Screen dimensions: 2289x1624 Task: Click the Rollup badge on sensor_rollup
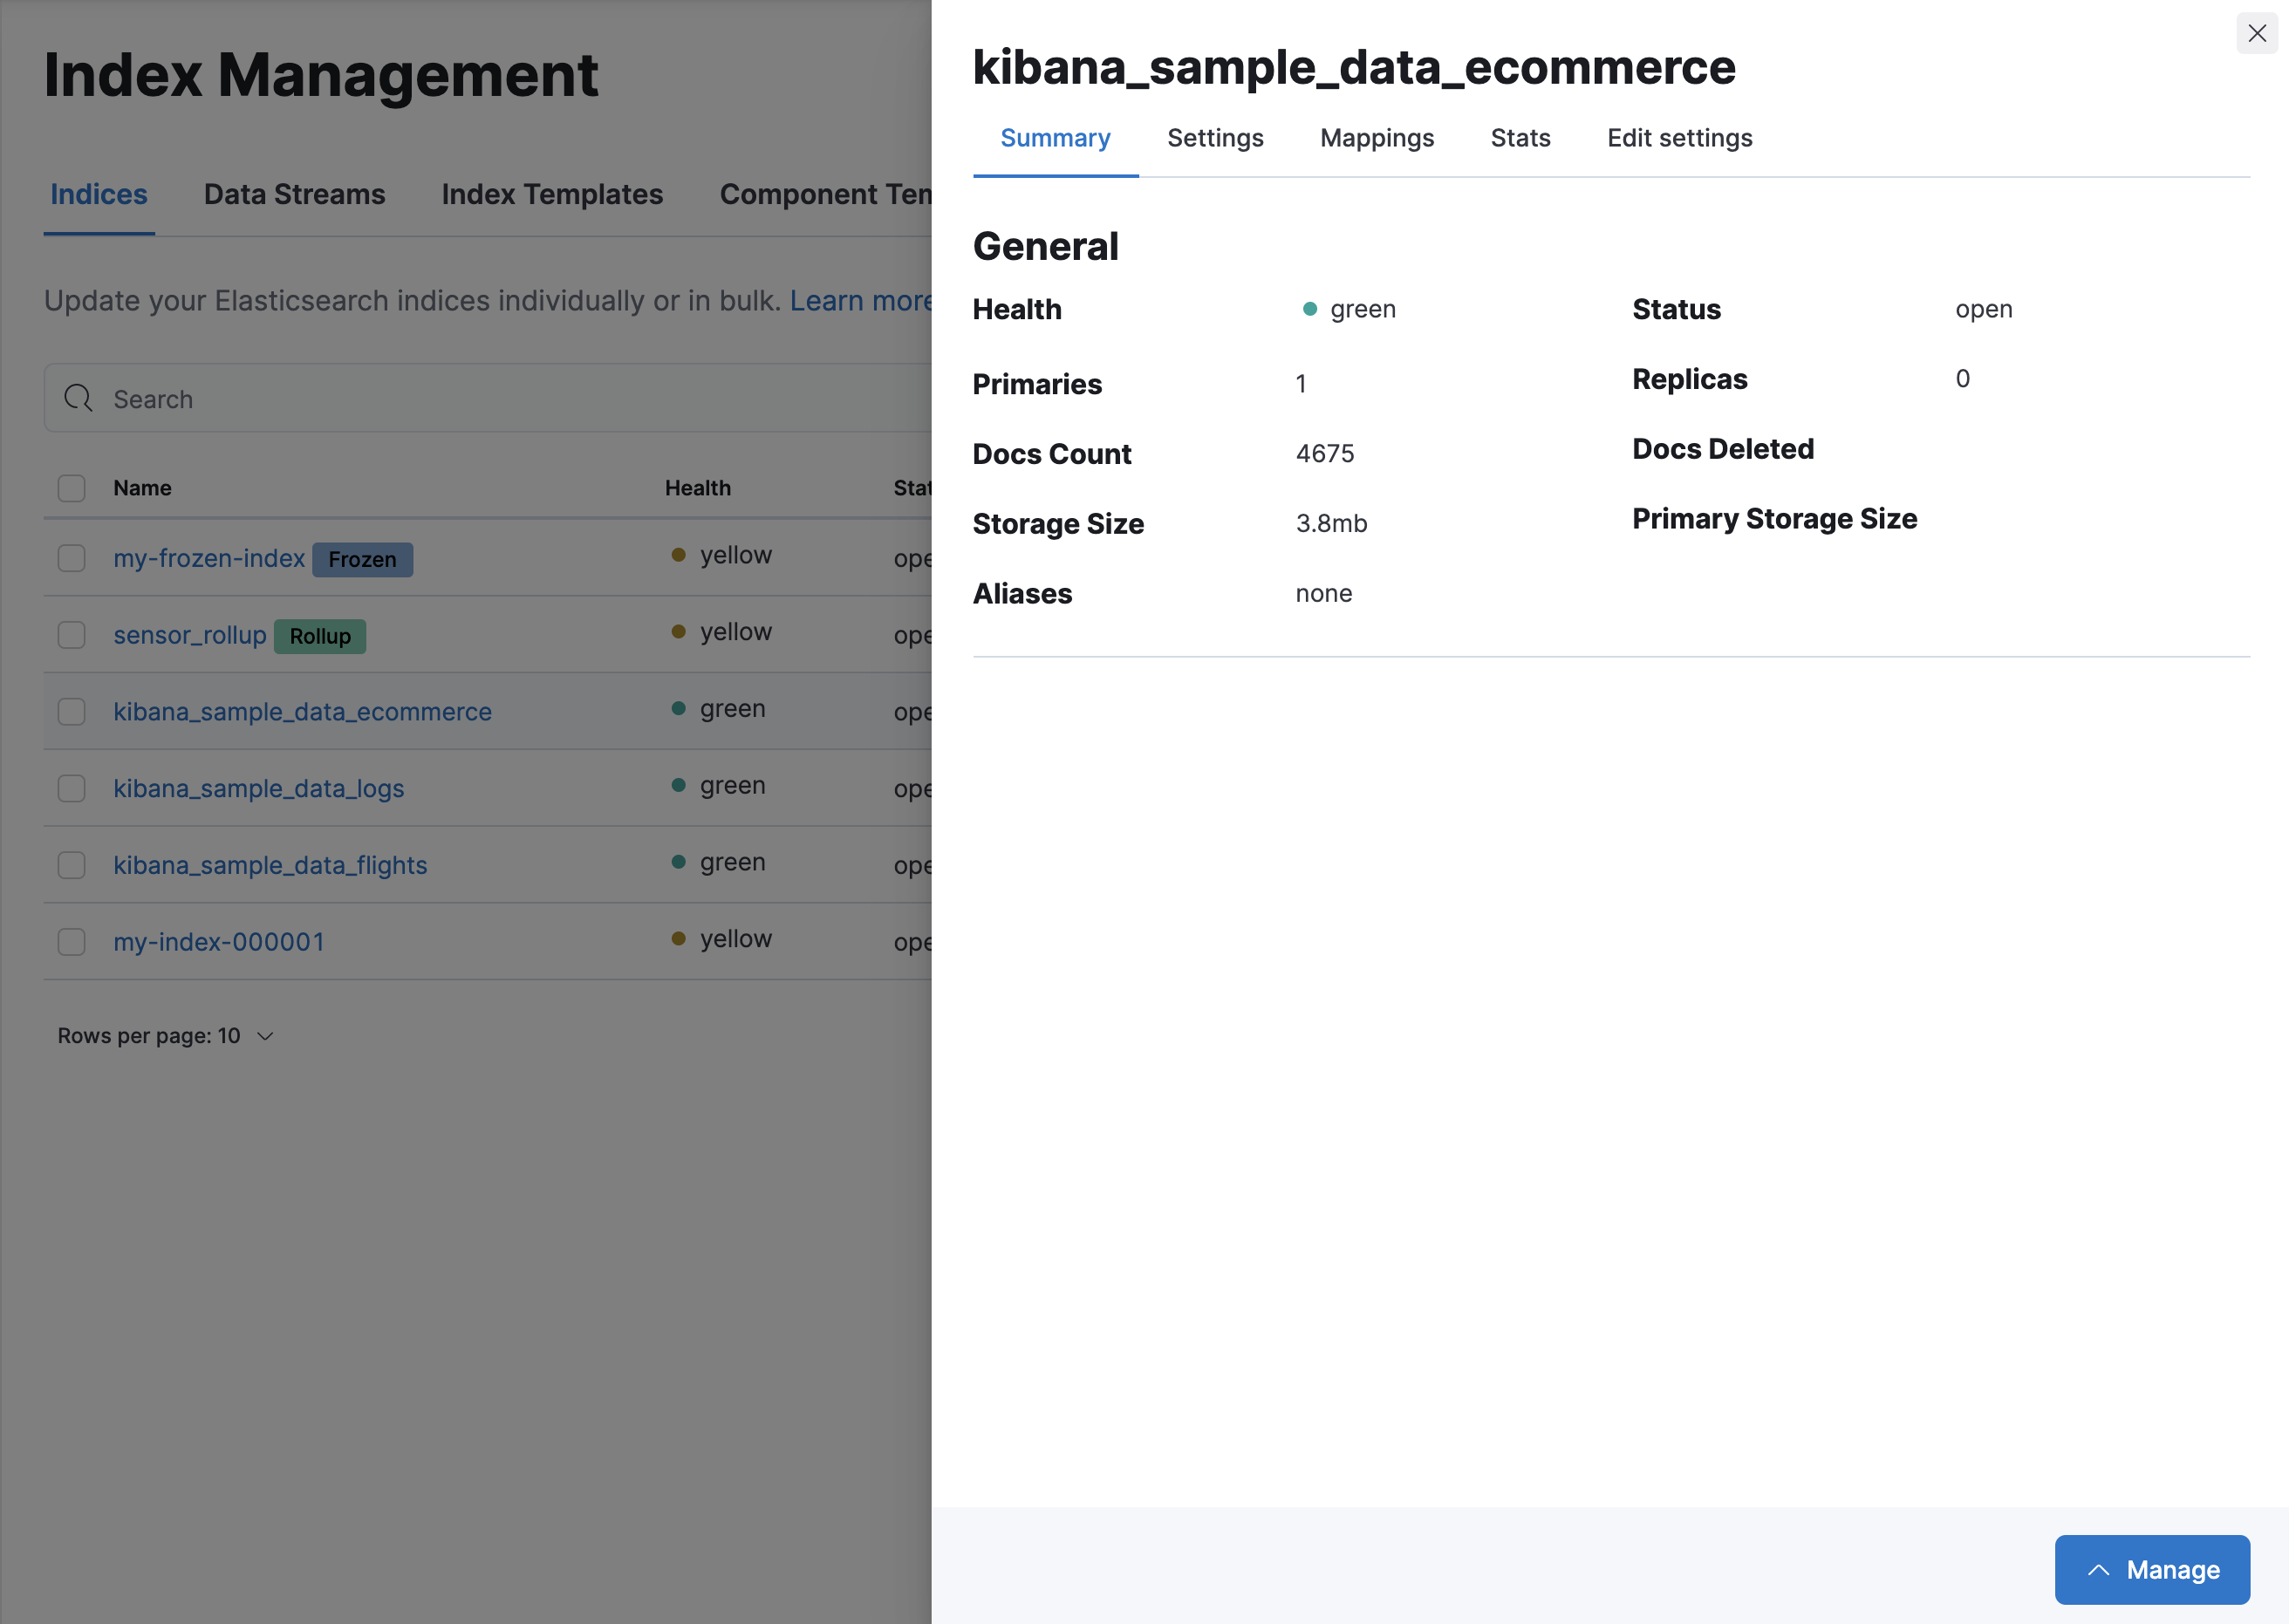point(320,636)
